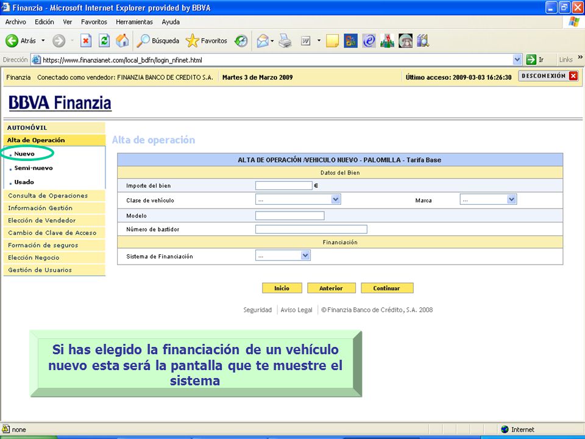This screenshot has width=585, height=439.
Task: Open the Ver menu
Action: point(68,22)
